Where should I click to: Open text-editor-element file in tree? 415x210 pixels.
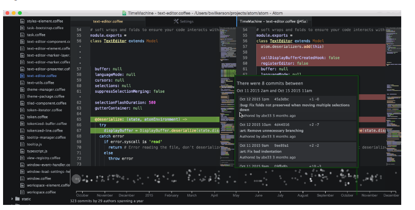[48, 48]
